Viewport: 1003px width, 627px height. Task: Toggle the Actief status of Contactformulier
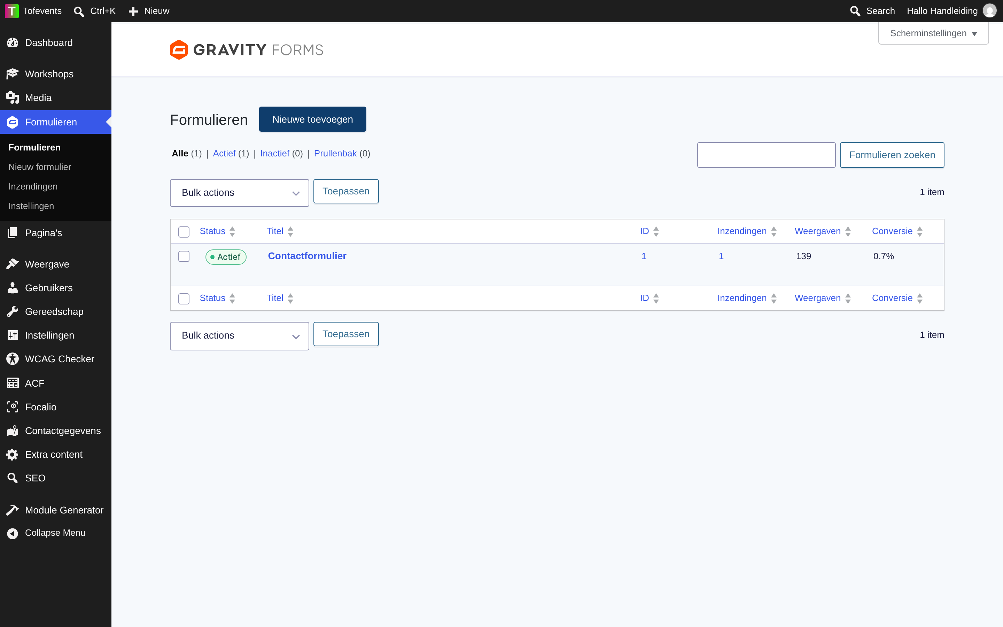tap(226, 257)
